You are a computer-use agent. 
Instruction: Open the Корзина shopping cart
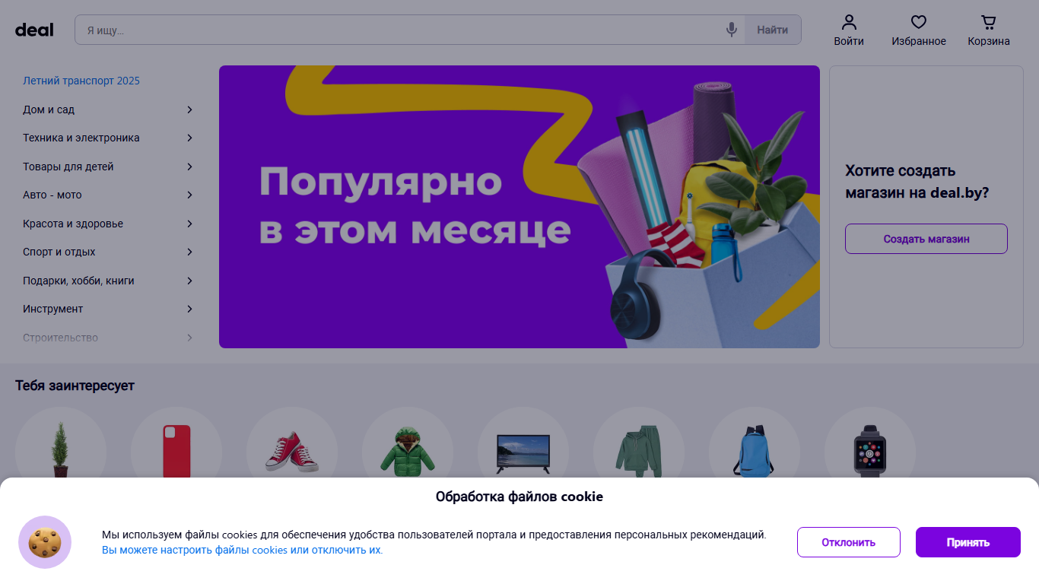pos(989,30)
